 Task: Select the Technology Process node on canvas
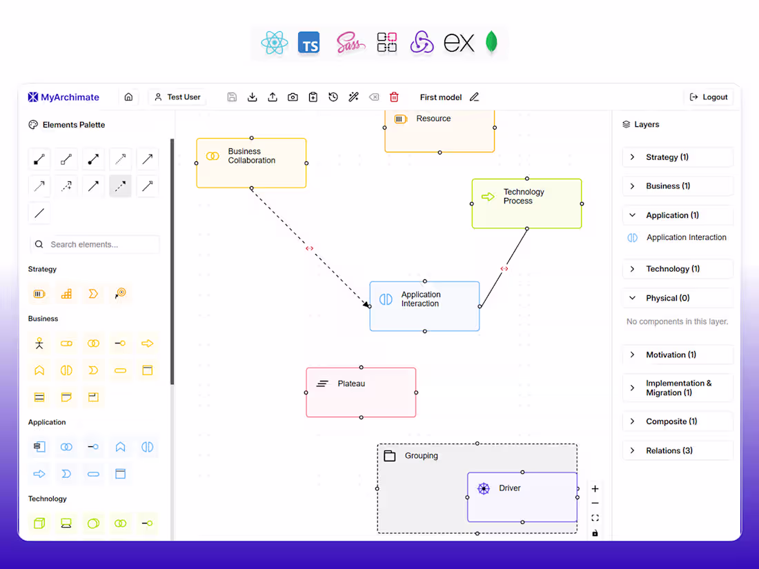[526, 203]
